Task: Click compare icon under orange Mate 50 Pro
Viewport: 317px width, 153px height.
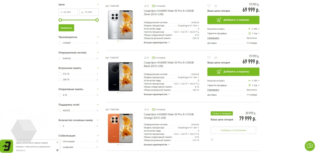Action: click(212, 139)
